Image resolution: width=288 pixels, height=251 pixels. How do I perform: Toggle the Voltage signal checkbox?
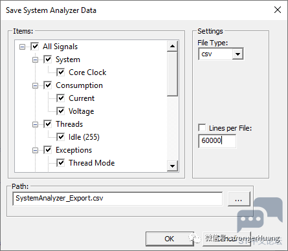click(x=61, y=111)
